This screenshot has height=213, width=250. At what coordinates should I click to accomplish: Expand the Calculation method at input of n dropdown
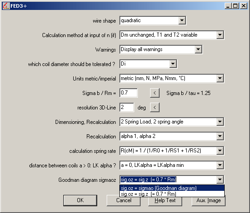pyautogui.click(x=220, y=35)
